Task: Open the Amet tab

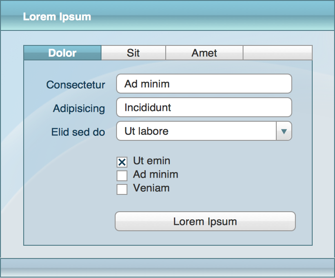Action: 204,53
